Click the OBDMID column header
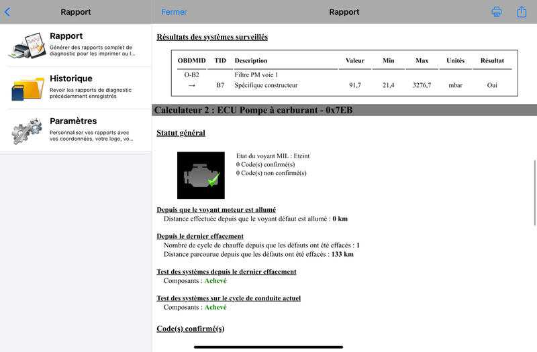Screen dimensions: 537x352 coord(191,60)
